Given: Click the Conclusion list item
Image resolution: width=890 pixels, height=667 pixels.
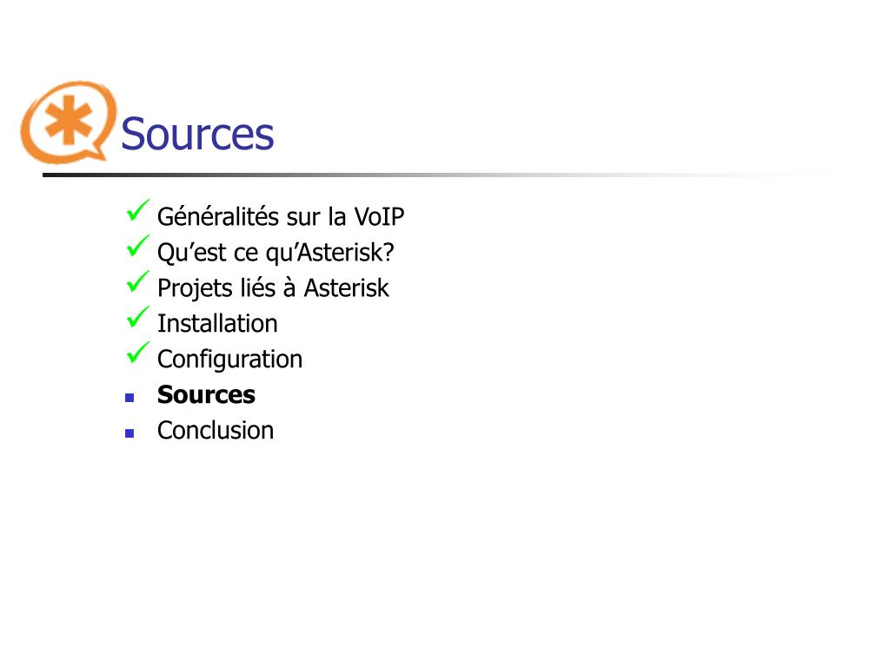Looking at the screenshot, I should click(216, 431).
